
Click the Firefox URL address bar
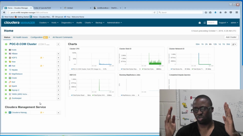[x=80, y=12]
